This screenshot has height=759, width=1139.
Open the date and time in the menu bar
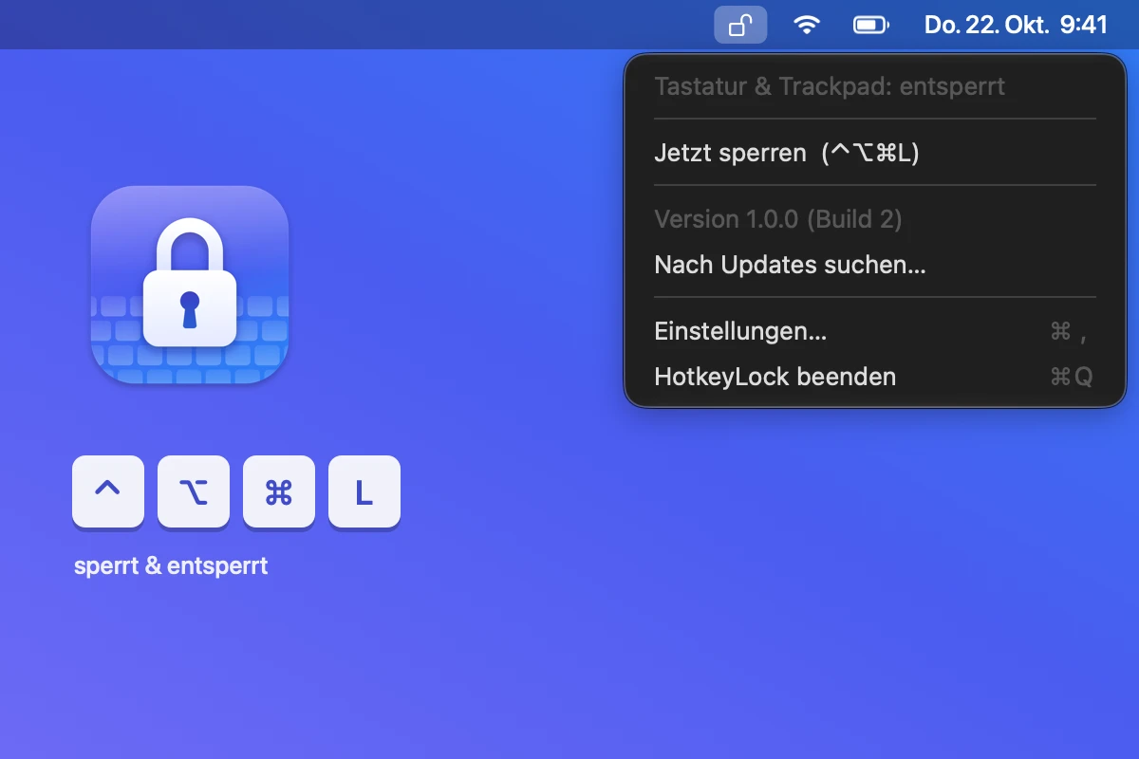1016,25
